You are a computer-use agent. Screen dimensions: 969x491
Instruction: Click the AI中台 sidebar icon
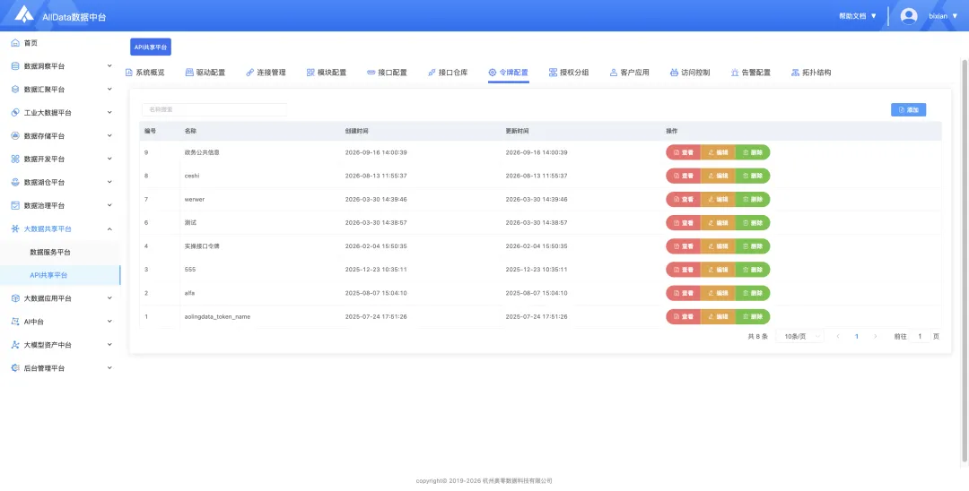15,322
